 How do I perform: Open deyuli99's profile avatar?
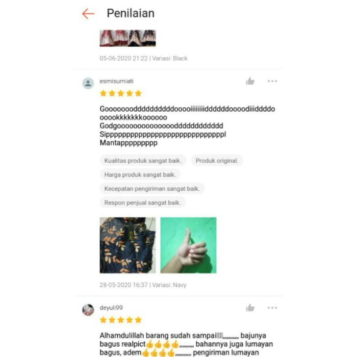pyautogui.click(x=88, y=310)
